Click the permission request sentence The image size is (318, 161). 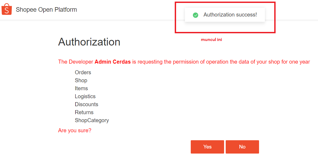pyautogui.click(x=184, y=62)
